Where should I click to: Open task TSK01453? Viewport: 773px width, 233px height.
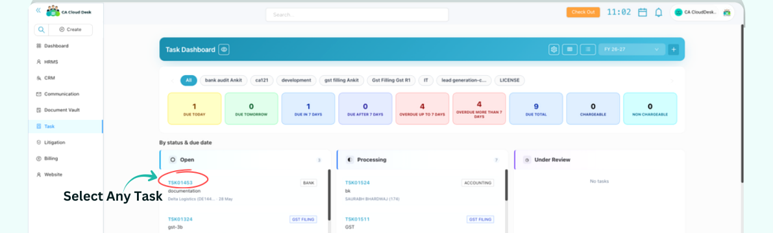tap(180, 183)
